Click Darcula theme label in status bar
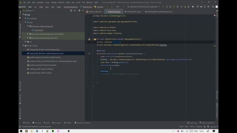237x133 pixels. 213,127
